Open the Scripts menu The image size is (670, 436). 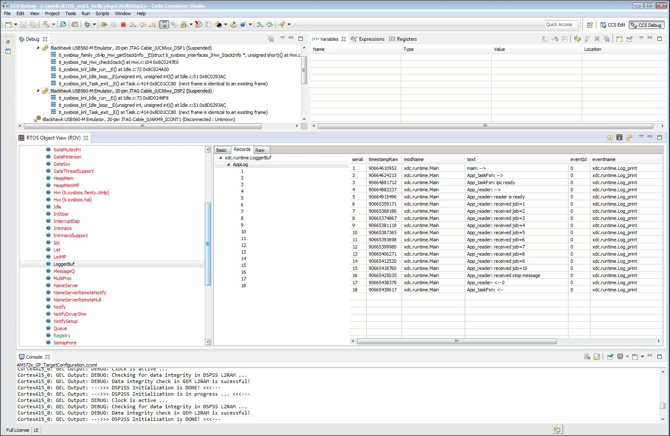(102, 13)
